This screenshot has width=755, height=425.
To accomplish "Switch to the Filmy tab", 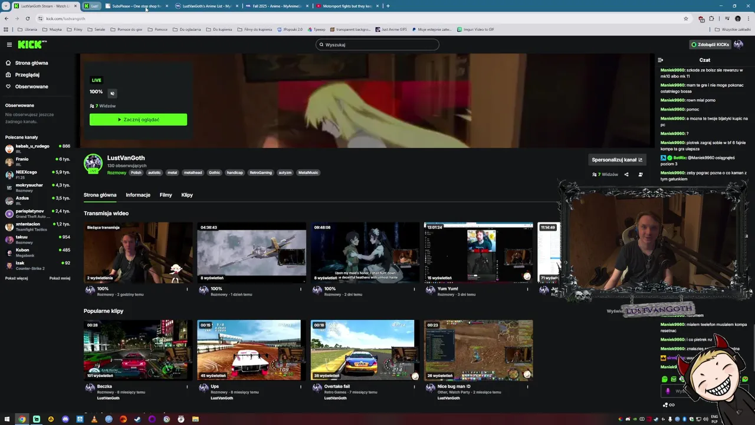I will point(166,195).
